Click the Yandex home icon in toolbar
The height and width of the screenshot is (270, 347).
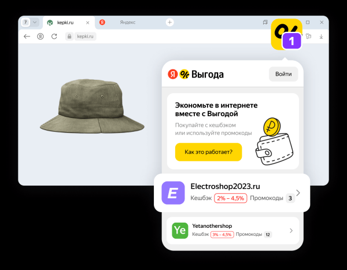click(x=40, y=36)
